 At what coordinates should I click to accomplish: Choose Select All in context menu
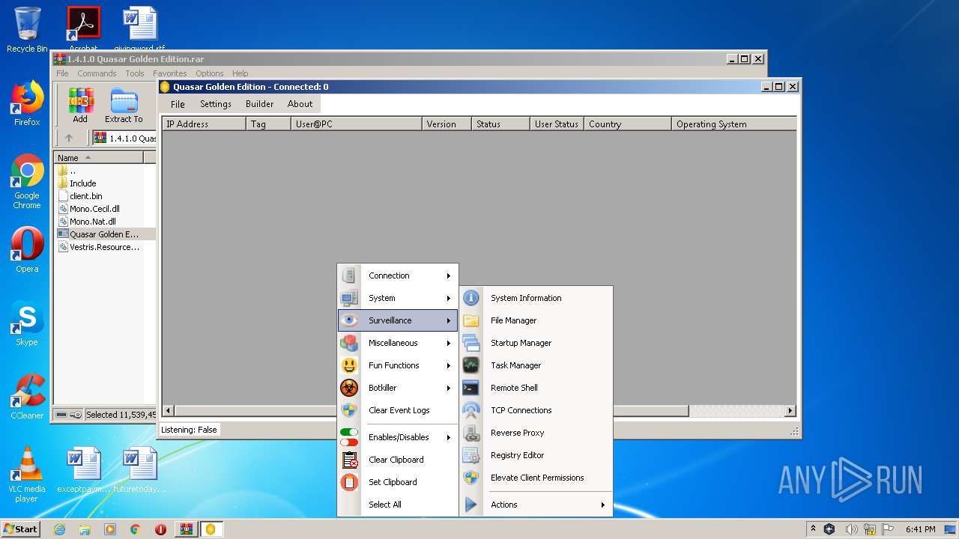pyautogui.click(x=398, y=505)
